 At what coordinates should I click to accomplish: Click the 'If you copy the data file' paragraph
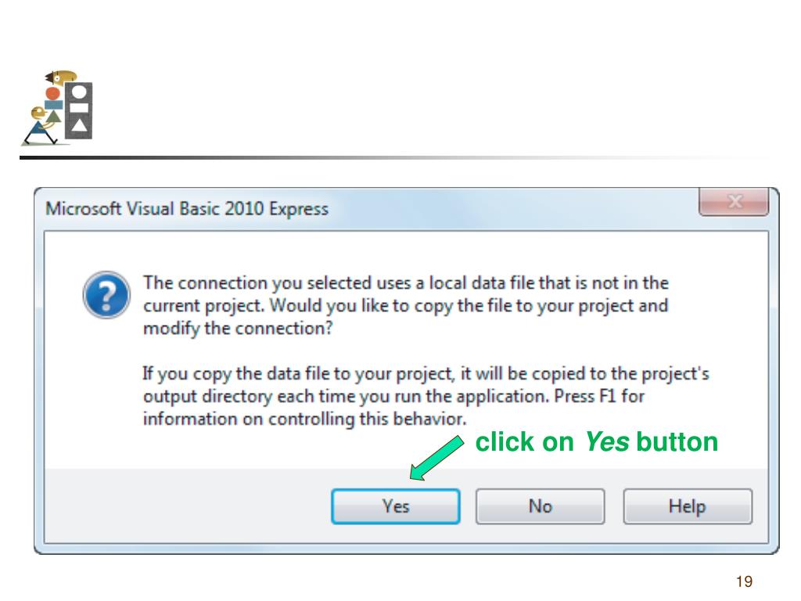click(x=426, y=396)
